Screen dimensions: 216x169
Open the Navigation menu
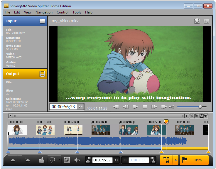[44, 12]
